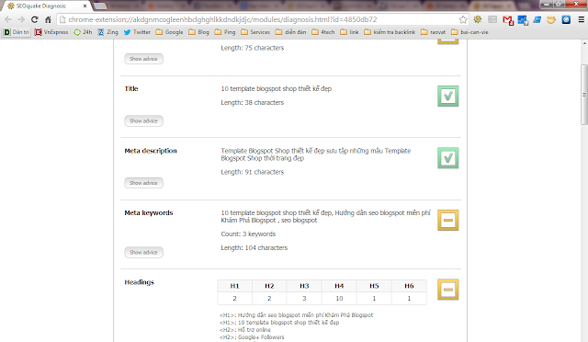Expand the Blog bookmarks folder
588x342 pixels.
click(198, 32)
